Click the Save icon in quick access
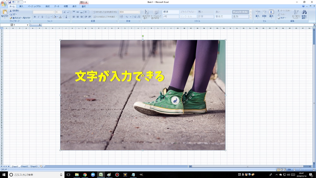Screen dimensions: 316x178 pyautogui.click(x=9, y=2)
